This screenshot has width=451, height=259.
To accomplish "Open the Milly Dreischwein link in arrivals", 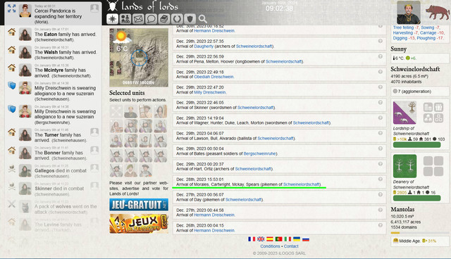I will 210,92.
